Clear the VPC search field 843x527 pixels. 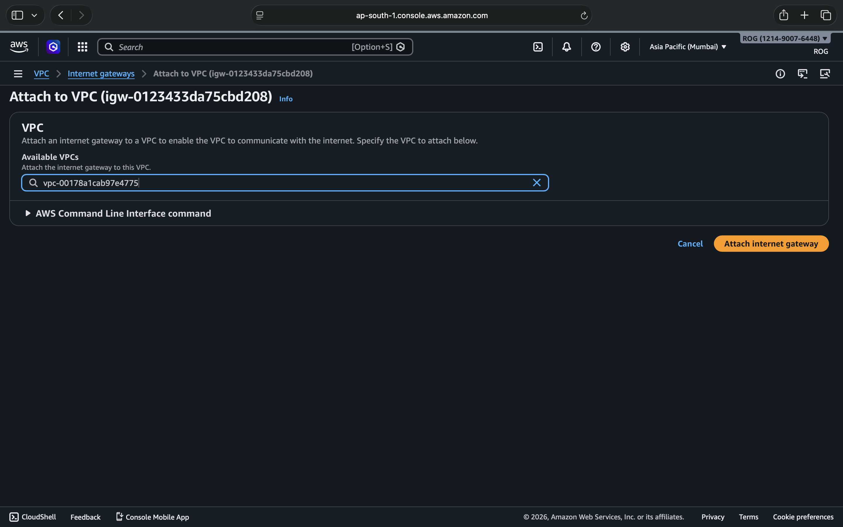(537, 183)
